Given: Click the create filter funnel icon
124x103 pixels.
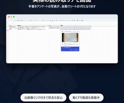Looking at the screenshot, I should 76,20.
